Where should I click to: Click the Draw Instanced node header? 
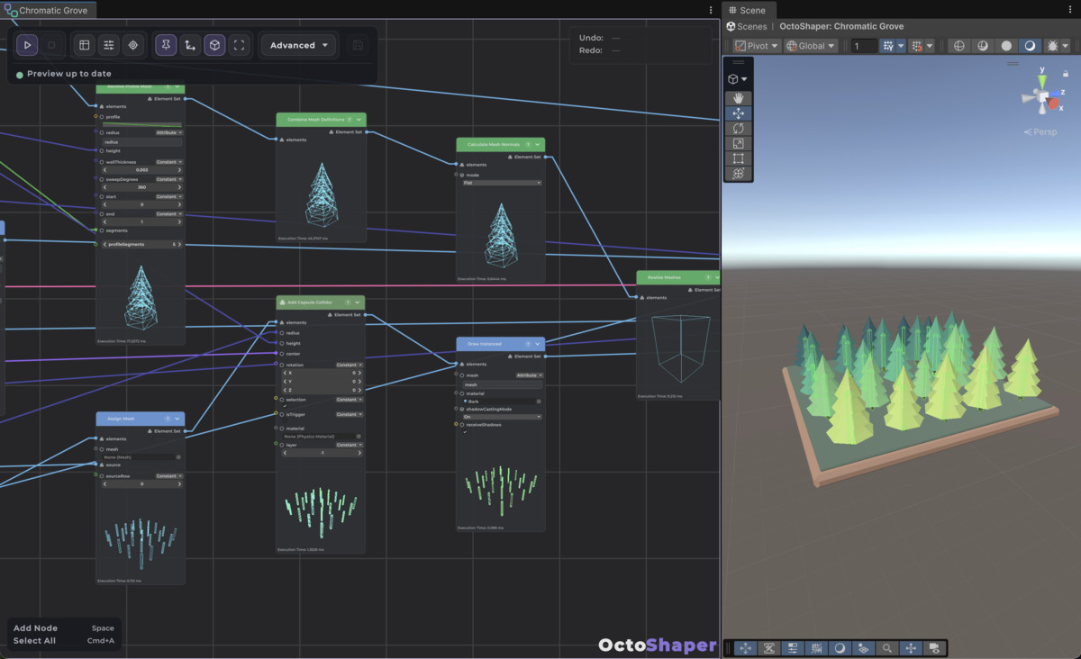pyautogui.click(x=500, y=344)
